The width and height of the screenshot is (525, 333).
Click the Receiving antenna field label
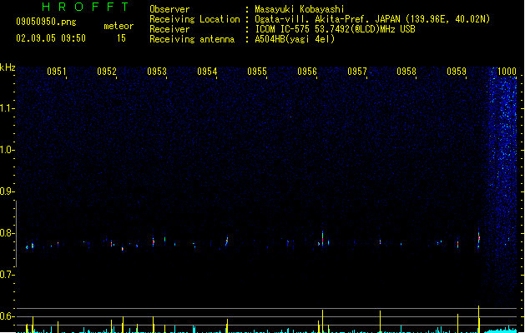click(192, 39)
